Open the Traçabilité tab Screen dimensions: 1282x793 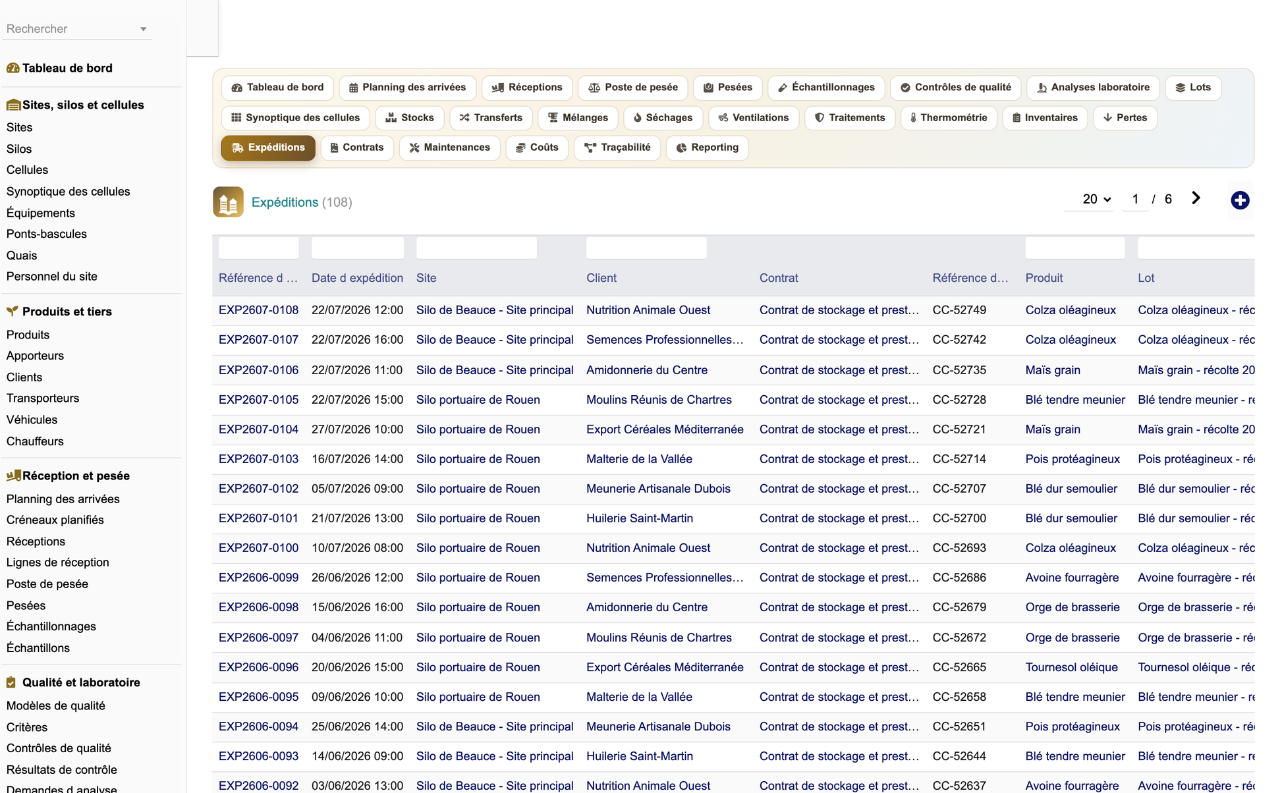click(617, 148)
